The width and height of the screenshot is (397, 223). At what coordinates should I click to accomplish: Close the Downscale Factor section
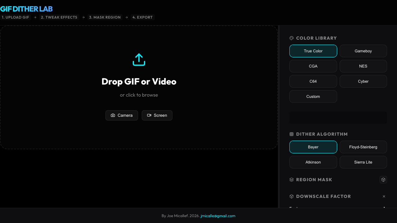(384, 196)
